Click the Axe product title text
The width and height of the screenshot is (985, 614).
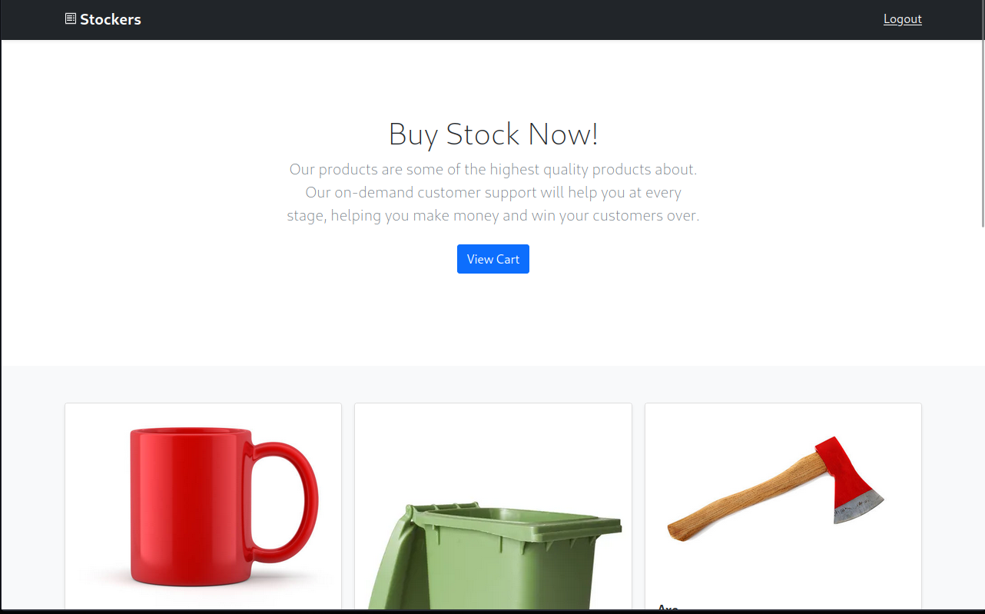[668, 608]
